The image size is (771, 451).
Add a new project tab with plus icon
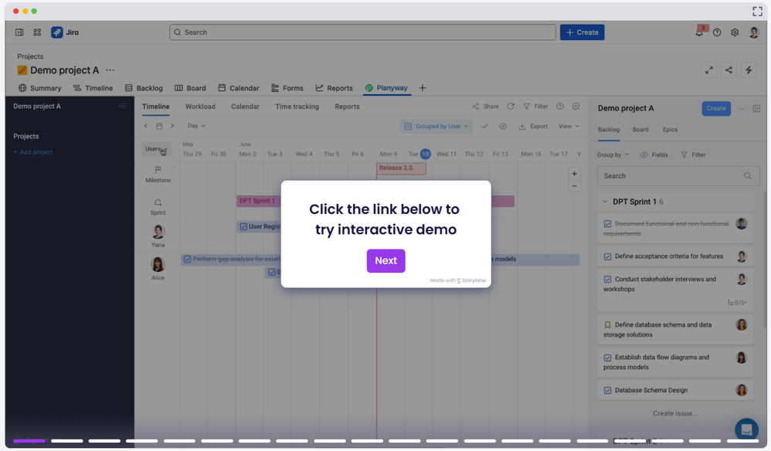423,88
